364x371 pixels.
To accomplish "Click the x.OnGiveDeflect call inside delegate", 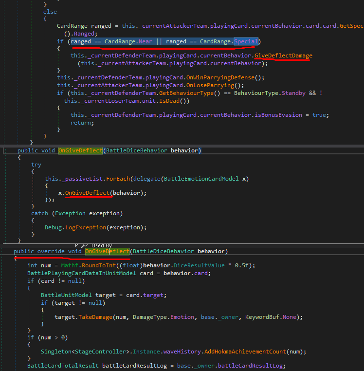I will (x=87, y=193).
